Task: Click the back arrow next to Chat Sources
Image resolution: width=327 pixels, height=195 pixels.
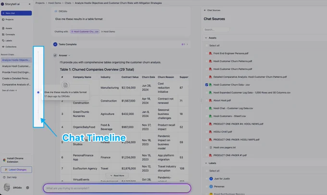Action: click(205, 10)
